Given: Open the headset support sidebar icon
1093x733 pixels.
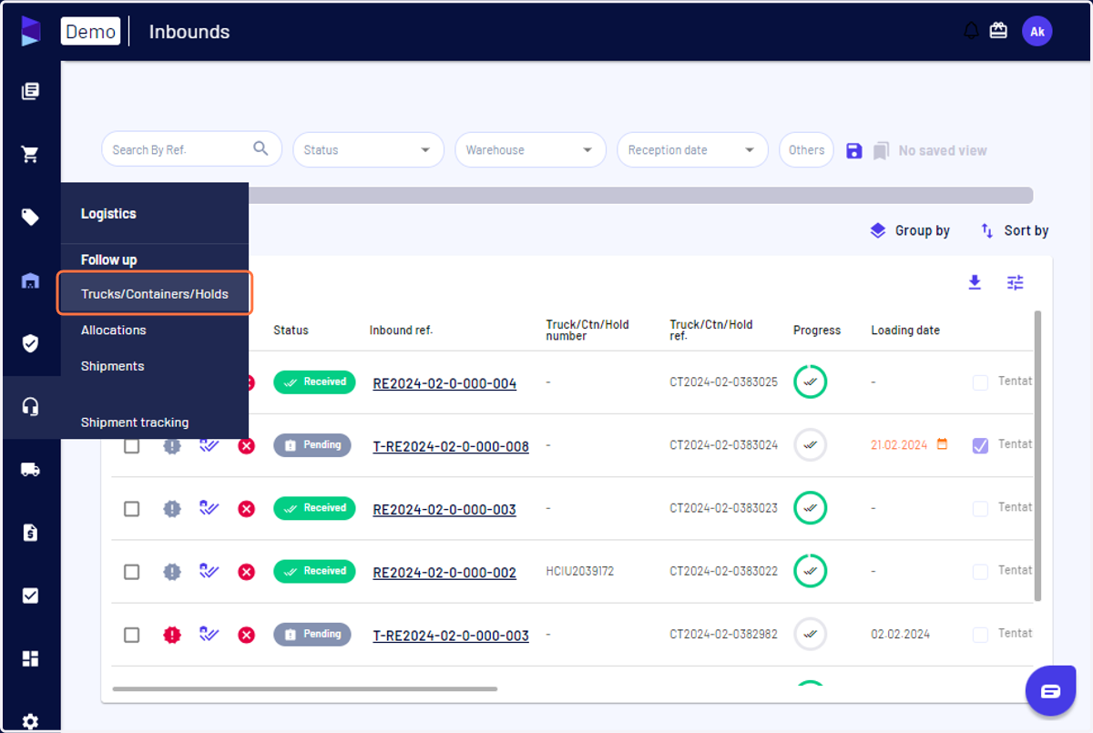Looking at the screenshot, I should (30, 406).
